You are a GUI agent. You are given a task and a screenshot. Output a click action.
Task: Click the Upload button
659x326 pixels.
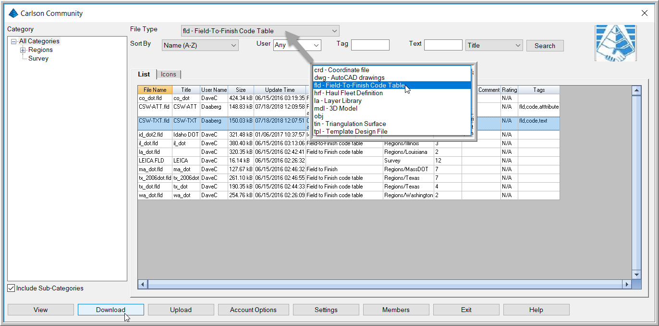click(x=181, y=310)
